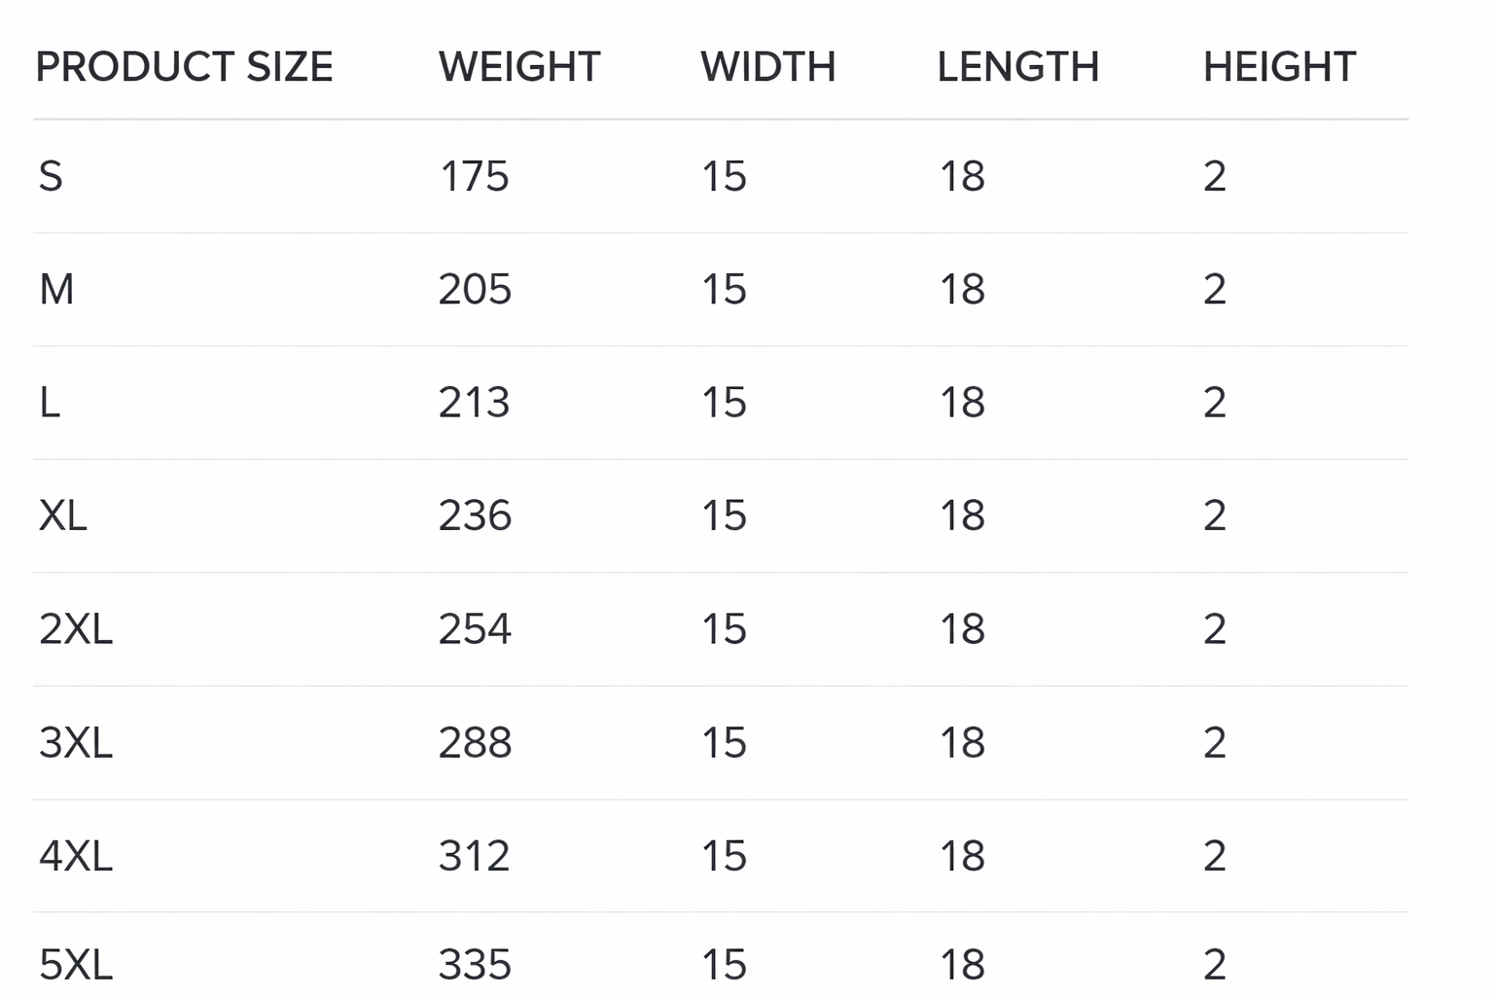Click the 4XL size row label
Image resolution: width=1494 pixels, height=996 pixels.
(76, 857)
